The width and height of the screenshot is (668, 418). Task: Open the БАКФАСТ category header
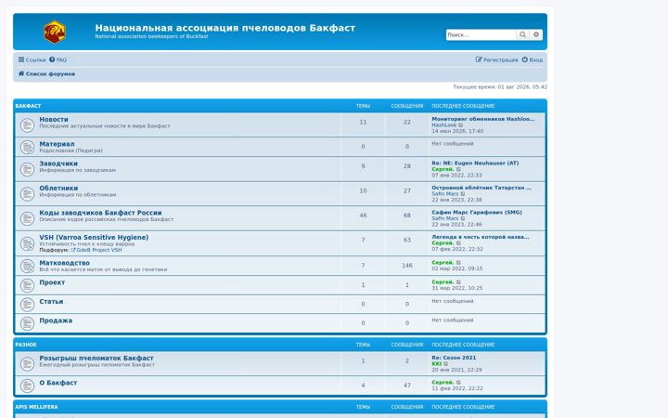pos(28,106)
